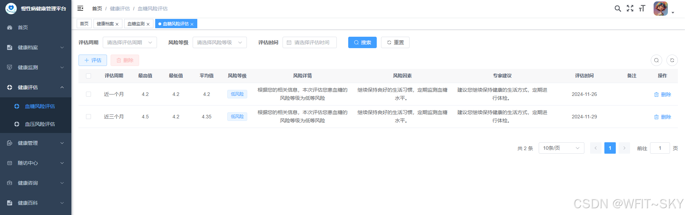Click the trash icon in the 2024-11-26 row

(656, 94)
